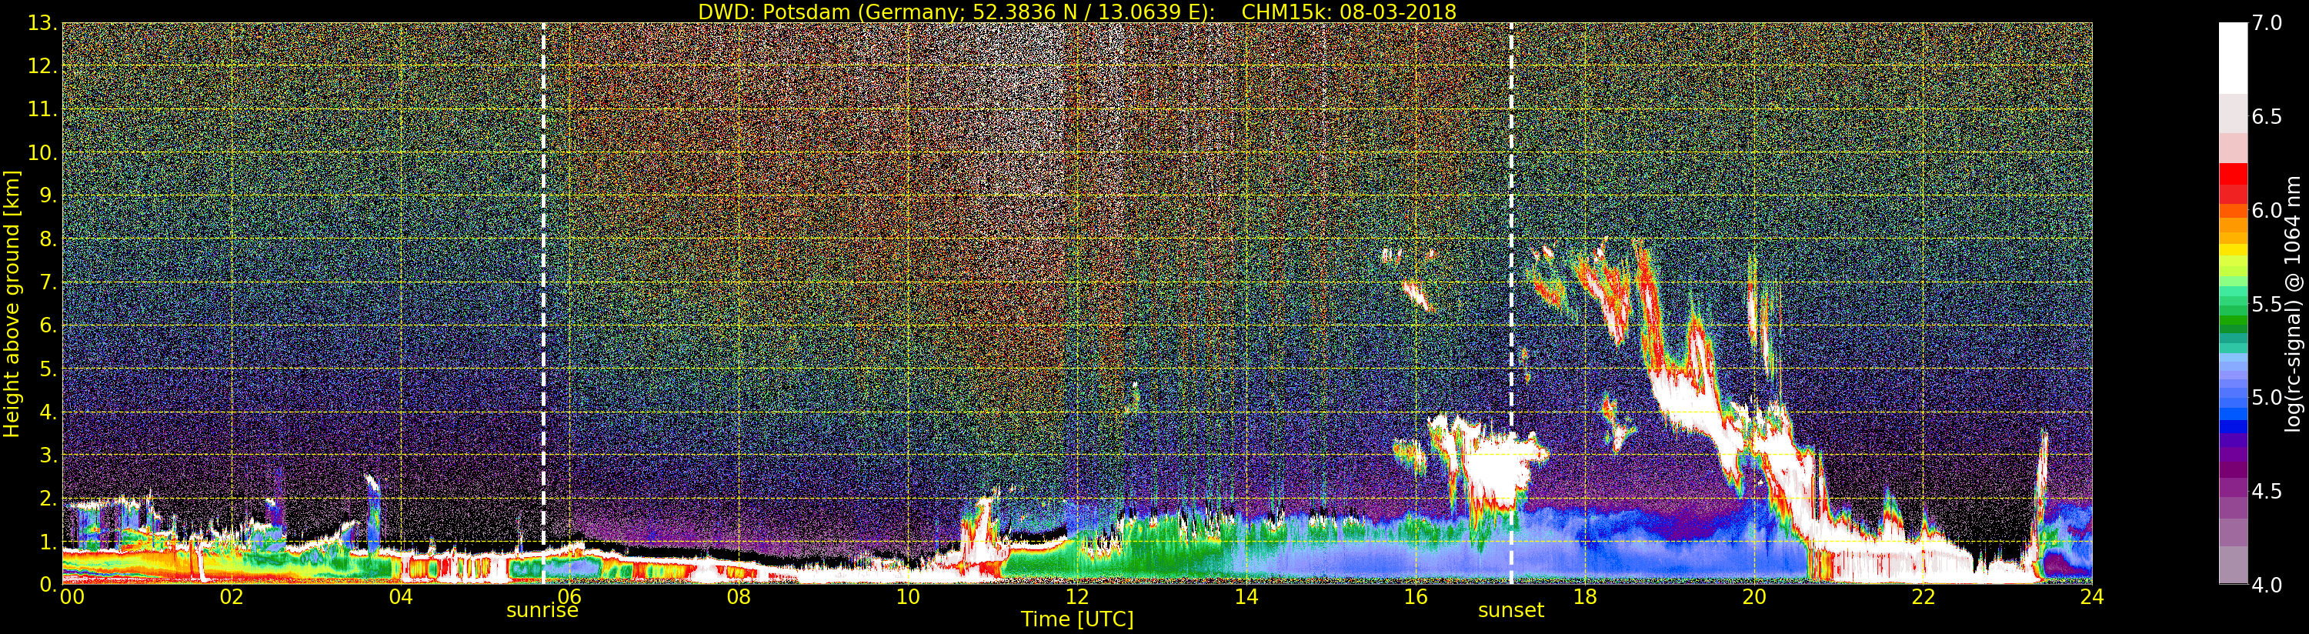Click the '06' time axis tick label
2309x634 pixels.
tap(570, 597)
